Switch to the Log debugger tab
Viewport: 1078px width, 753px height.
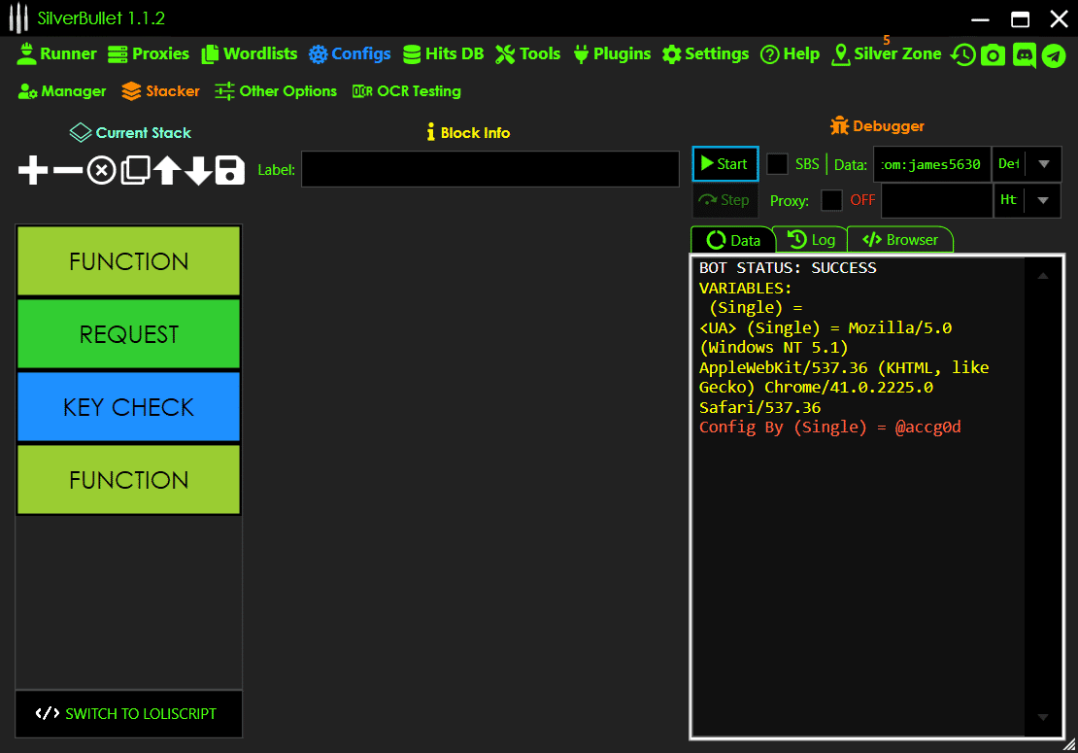pyautogui.click(x=811, y=239)
